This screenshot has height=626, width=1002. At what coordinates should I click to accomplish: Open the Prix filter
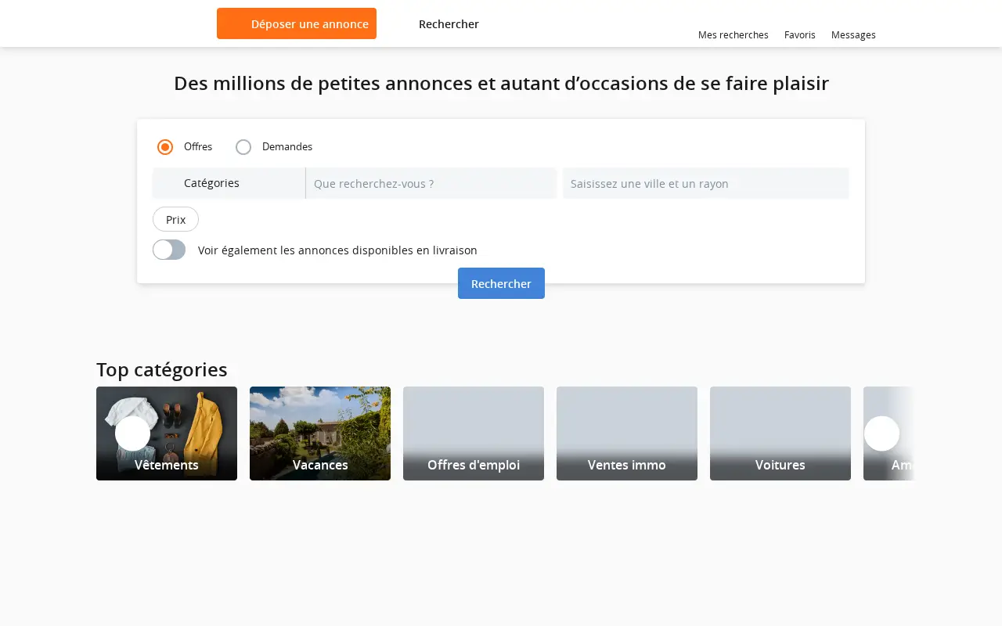tap(175, 219)
